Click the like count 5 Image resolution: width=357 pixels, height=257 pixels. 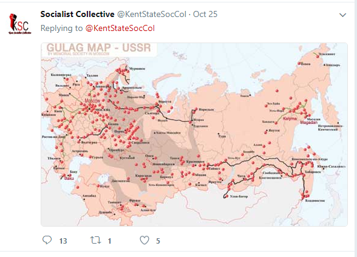158,241
